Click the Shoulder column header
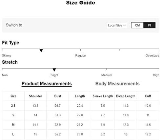 [x=35, y=96]
